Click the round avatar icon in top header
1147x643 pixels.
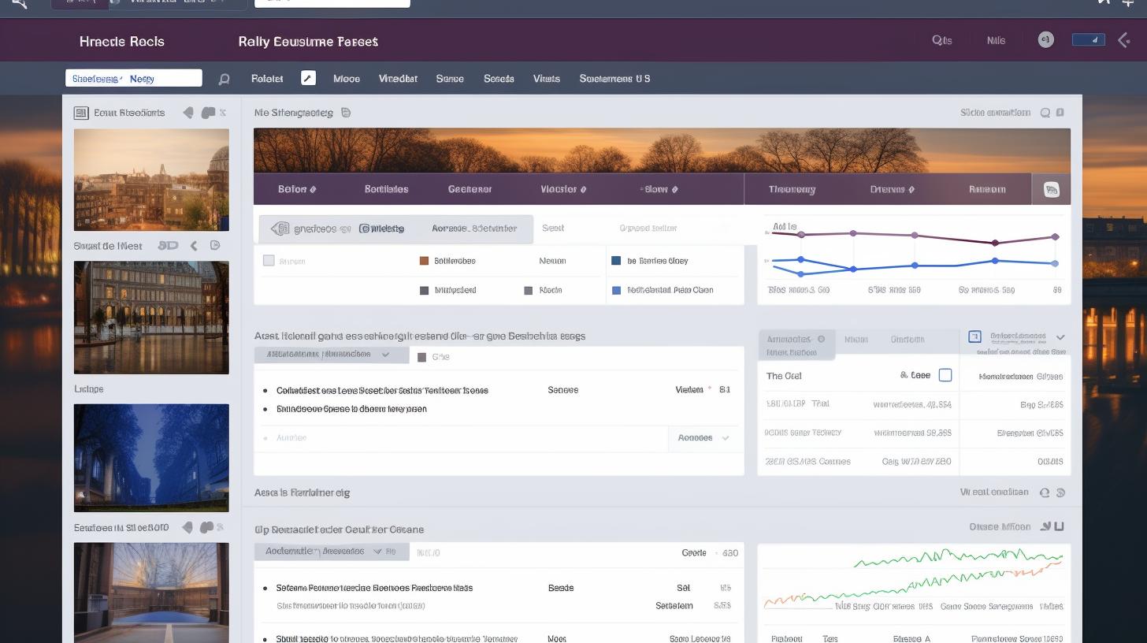[x=1045, y=40]
